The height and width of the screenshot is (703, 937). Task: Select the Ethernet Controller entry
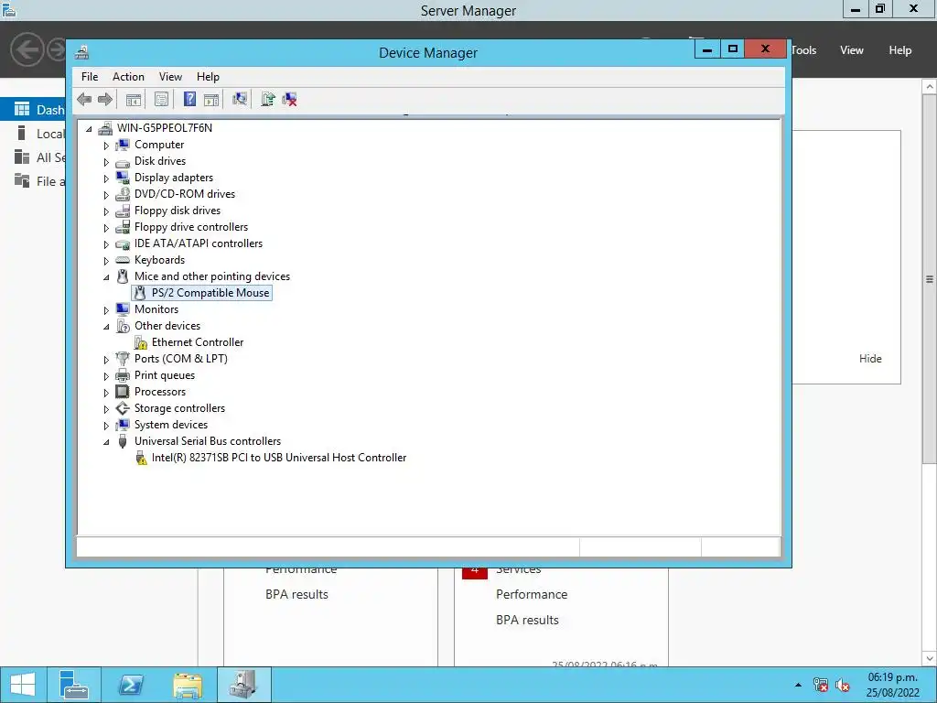pyautogui.click(x=198, y=342)
